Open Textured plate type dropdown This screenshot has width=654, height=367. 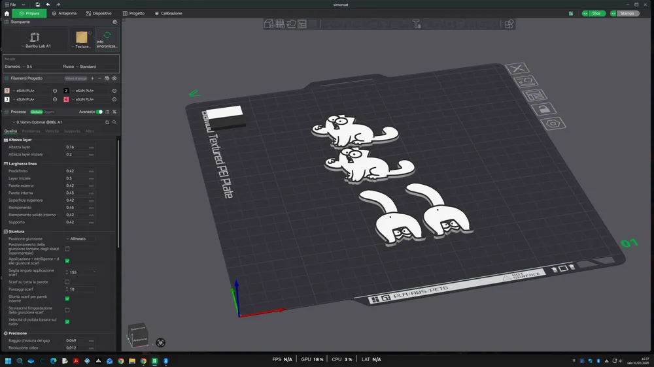coord(81,46)
